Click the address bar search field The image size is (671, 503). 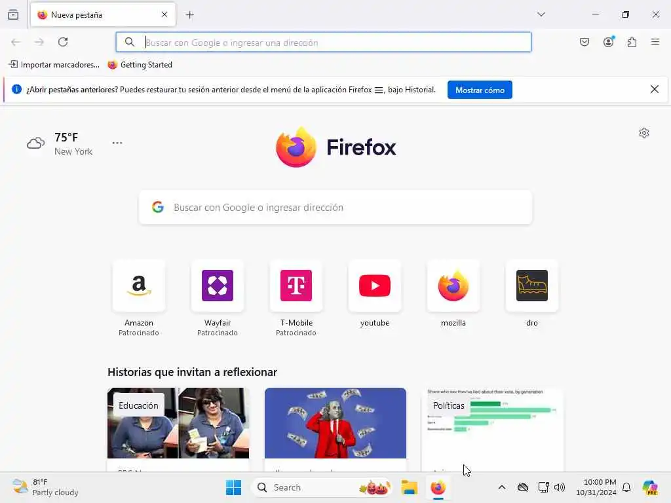coord(324,43)
